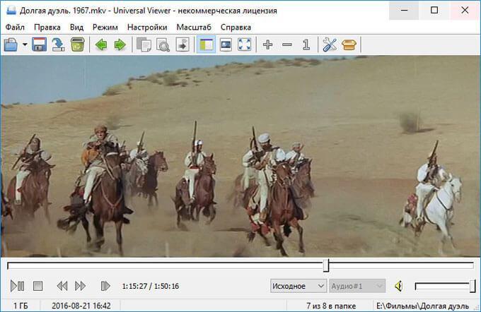Close the Universal Viewer window
Screen dimensions: 481x312
pos(465,11)
